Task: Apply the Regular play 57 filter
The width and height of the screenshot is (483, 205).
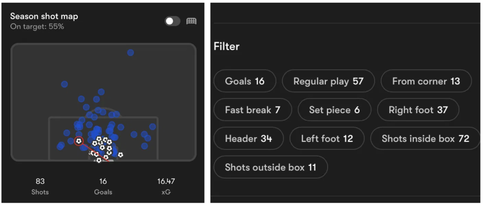Action: (328, 81)
